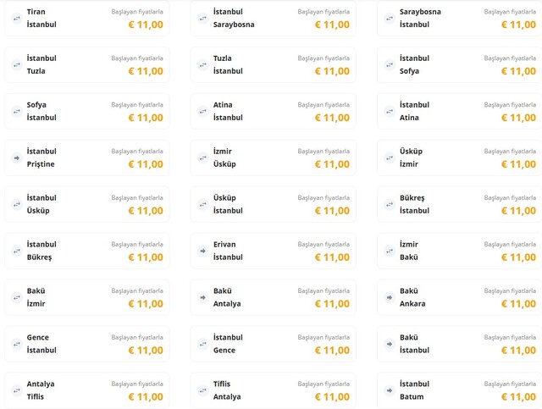Click €11,00 price on İzmir–Bakü card
The image size is (542, 409).
pos(518,257)
